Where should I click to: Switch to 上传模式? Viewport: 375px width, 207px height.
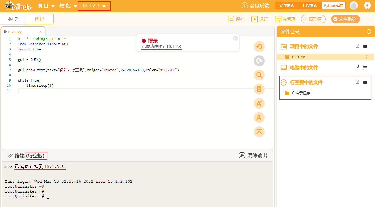[x=309, y=5]
